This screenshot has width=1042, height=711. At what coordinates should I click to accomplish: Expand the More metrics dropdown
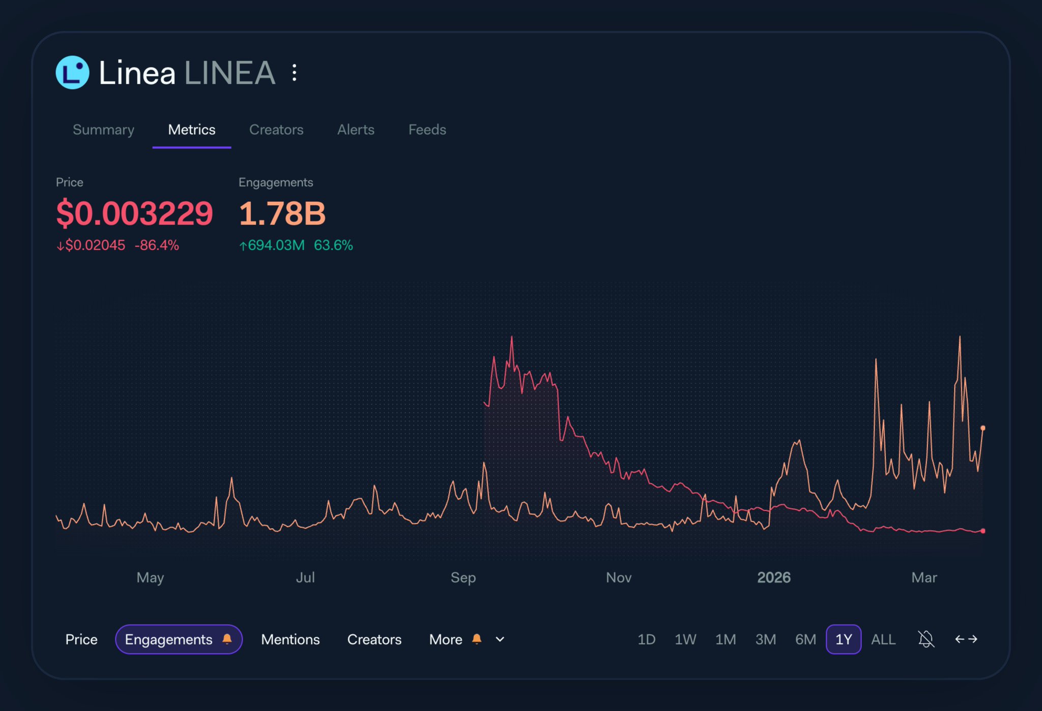(446, 639)
